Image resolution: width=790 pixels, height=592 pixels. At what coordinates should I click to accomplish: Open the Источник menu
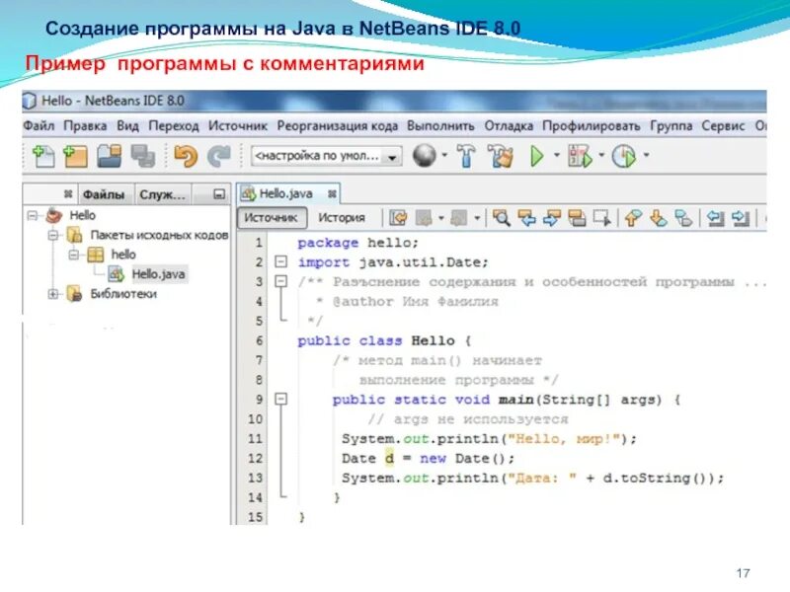click(x=238, y=125)
